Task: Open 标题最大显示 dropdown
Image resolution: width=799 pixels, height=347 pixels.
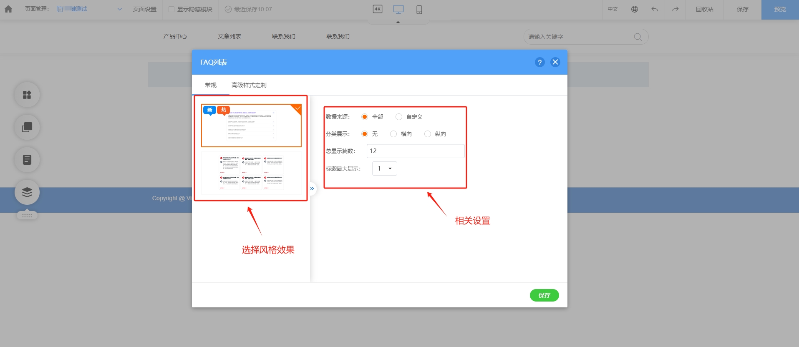Action: (385, 168)
